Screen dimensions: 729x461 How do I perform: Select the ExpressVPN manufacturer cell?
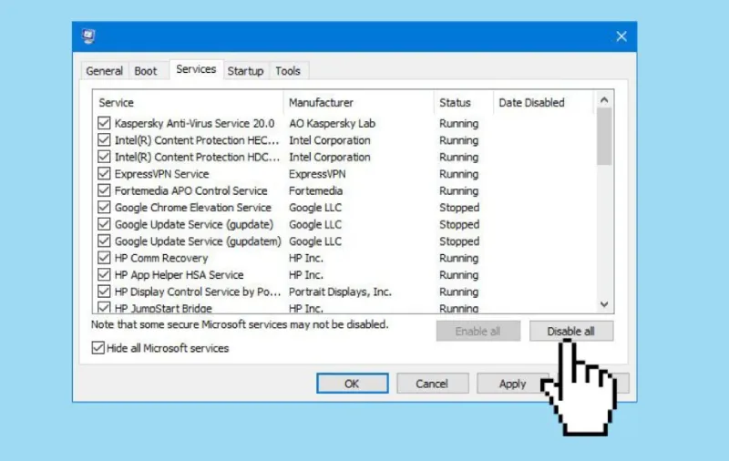coord(317,174)
